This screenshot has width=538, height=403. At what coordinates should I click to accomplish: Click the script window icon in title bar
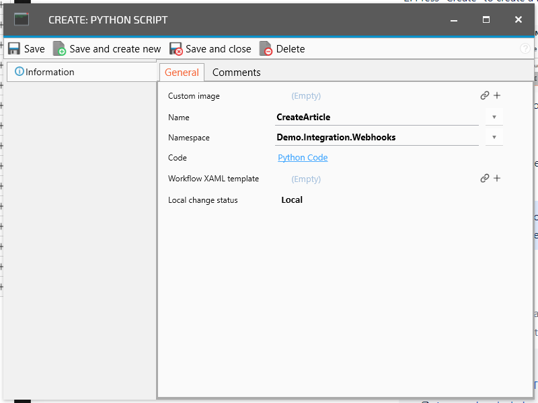point(22,19)
